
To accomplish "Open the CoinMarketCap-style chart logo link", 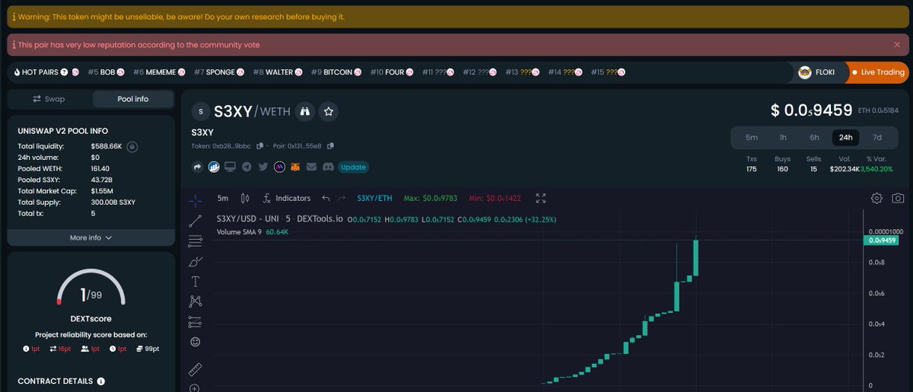I will tap(214, 166).
